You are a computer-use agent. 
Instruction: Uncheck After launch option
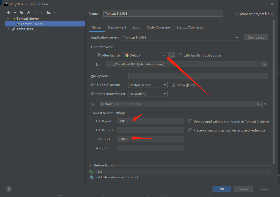coord(98,55)
